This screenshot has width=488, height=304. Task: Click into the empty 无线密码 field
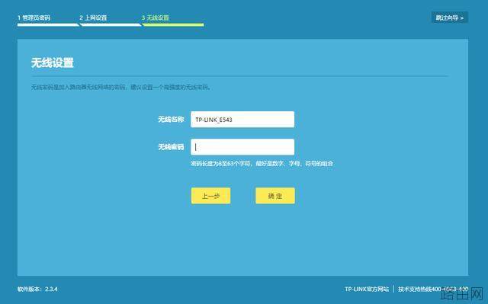242,147
